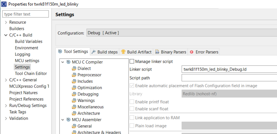This screenshot has width=277, height=134.
Task: Click the MCUXpresso window icon in title bar
Action: [4, 4]
